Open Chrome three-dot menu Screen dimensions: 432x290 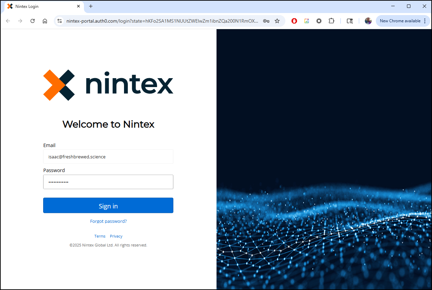(425, 21)
